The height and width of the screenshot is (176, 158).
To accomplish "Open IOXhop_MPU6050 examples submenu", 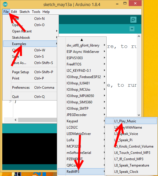I will point(82,96).
